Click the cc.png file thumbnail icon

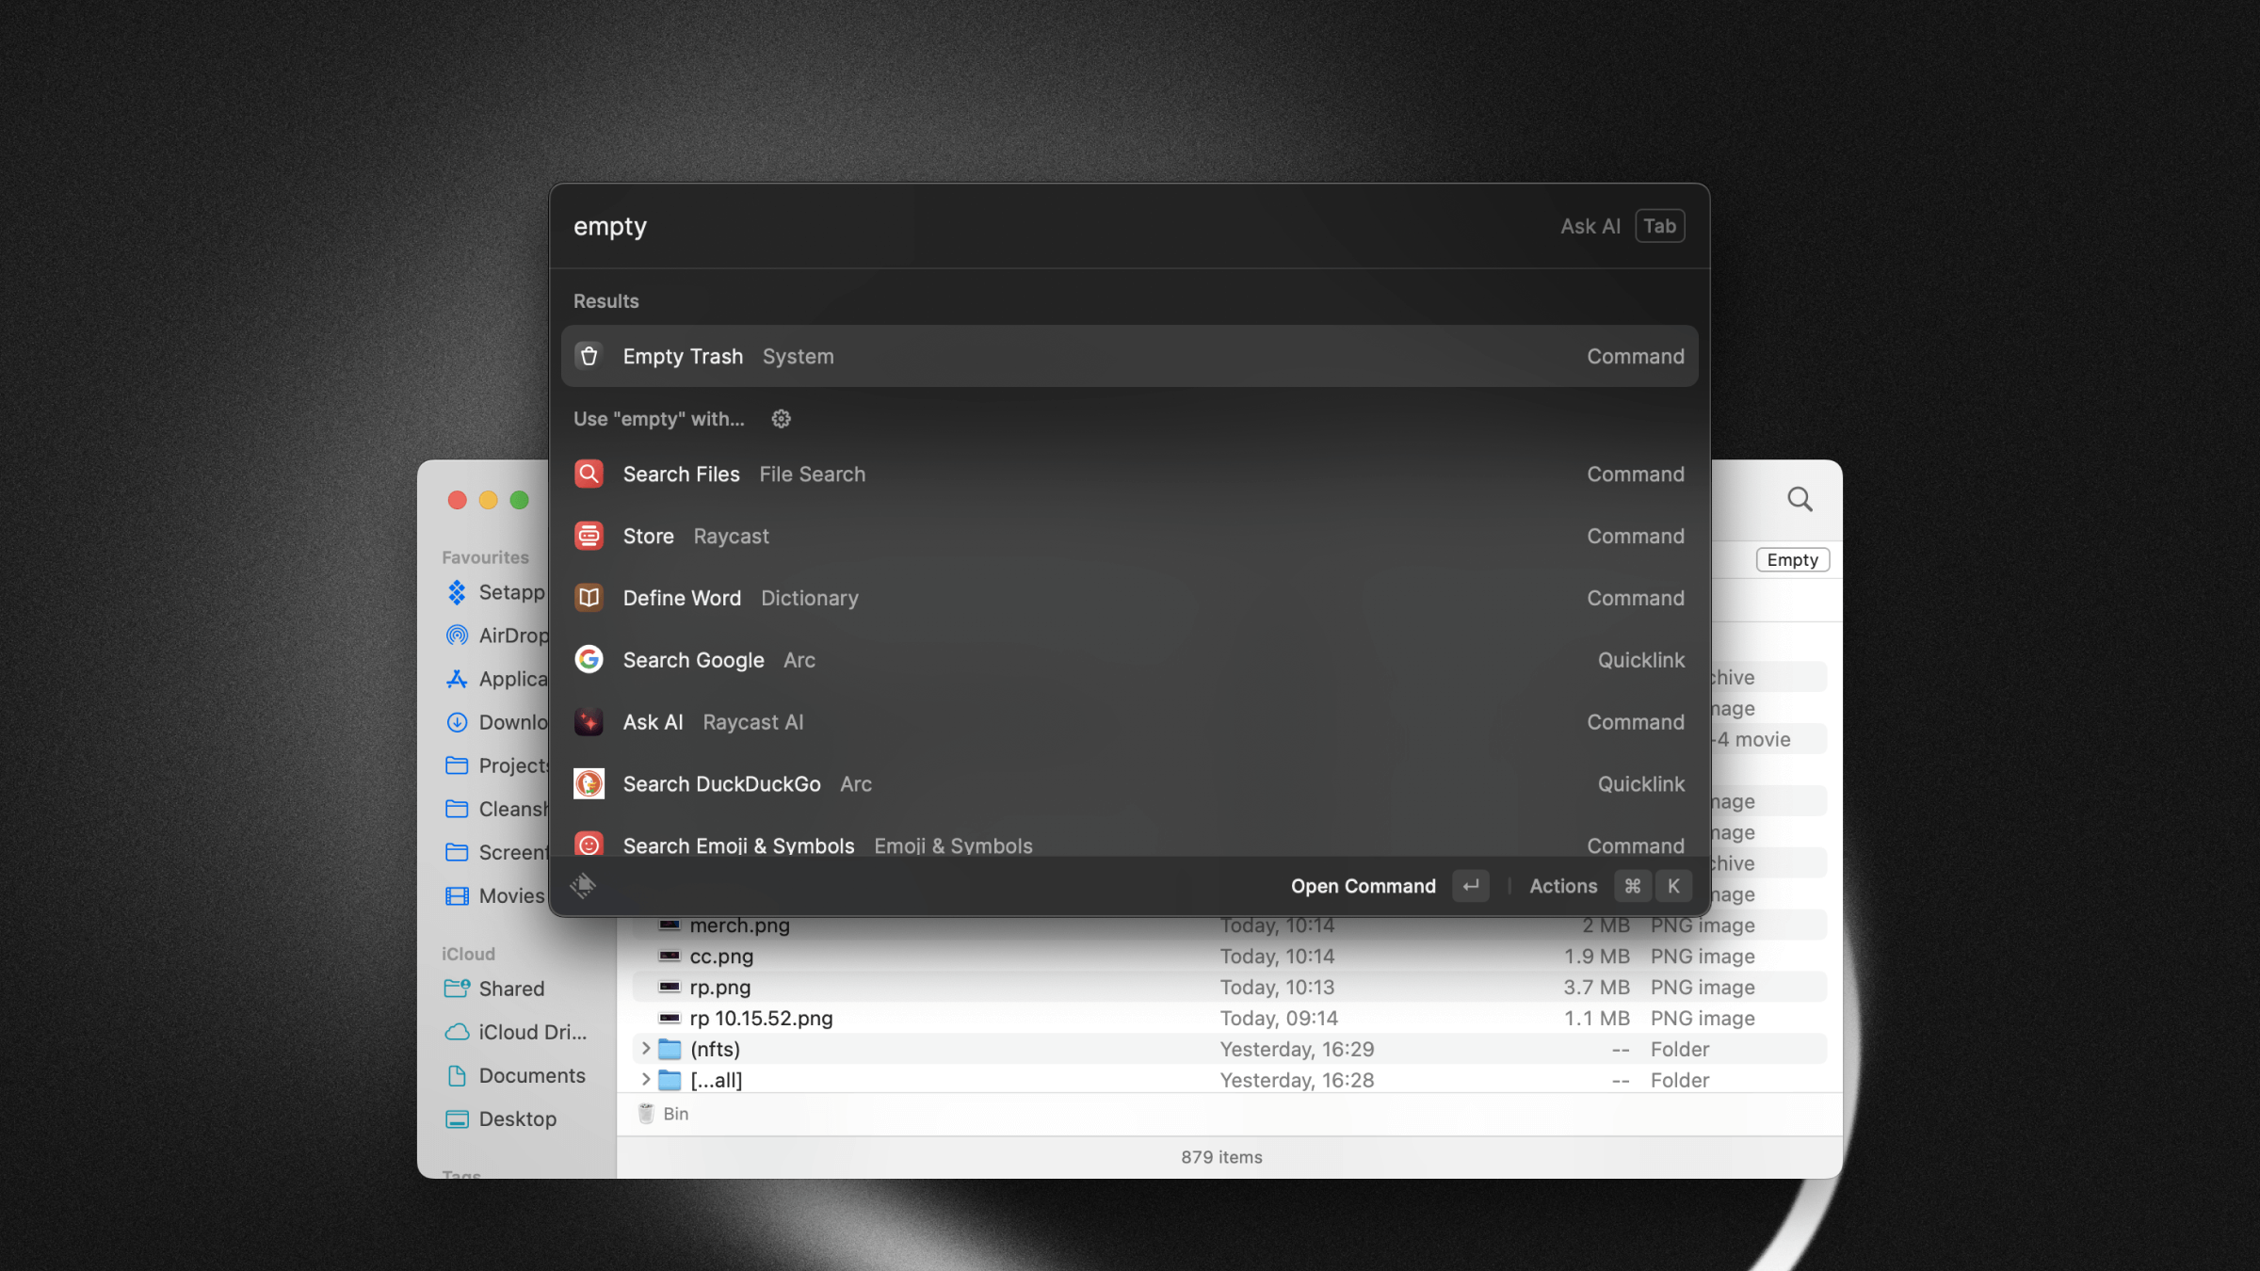coord(670,956)
